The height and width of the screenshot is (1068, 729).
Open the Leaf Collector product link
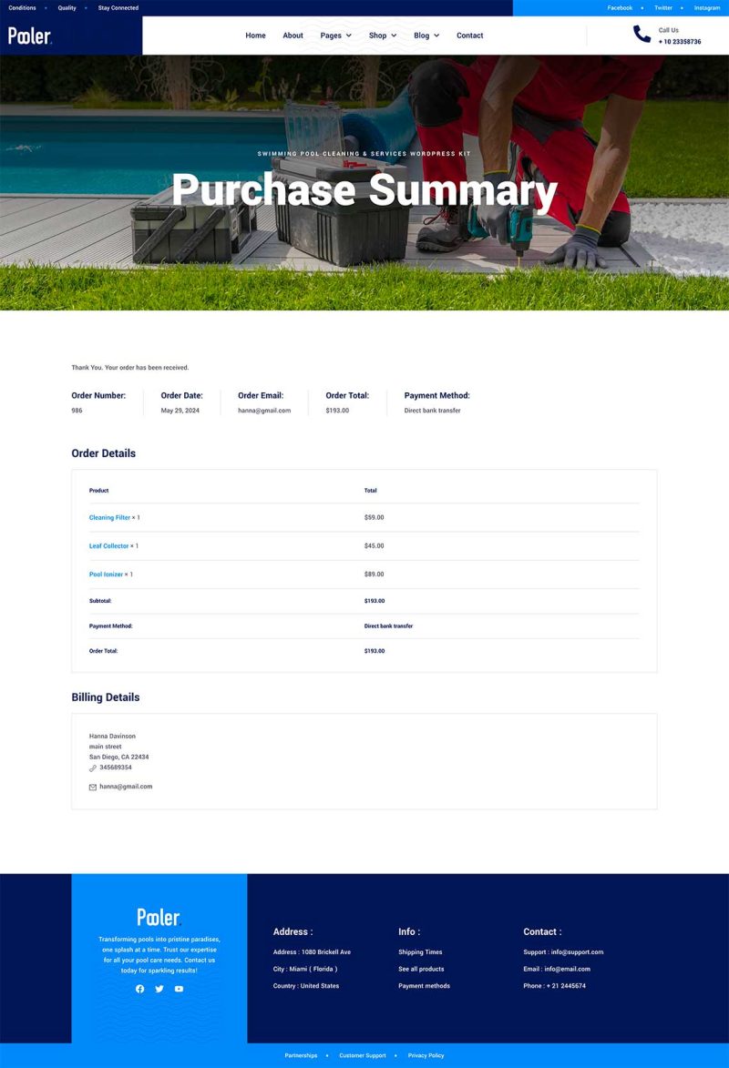pos(108,546)
